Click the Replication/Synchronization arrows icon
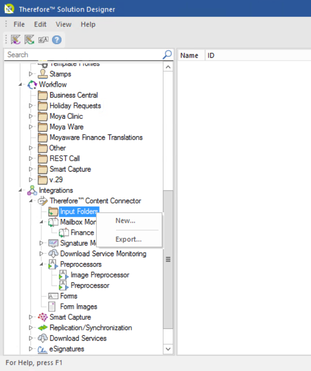Viewport: 311px width, 371px height. point(43,328)
